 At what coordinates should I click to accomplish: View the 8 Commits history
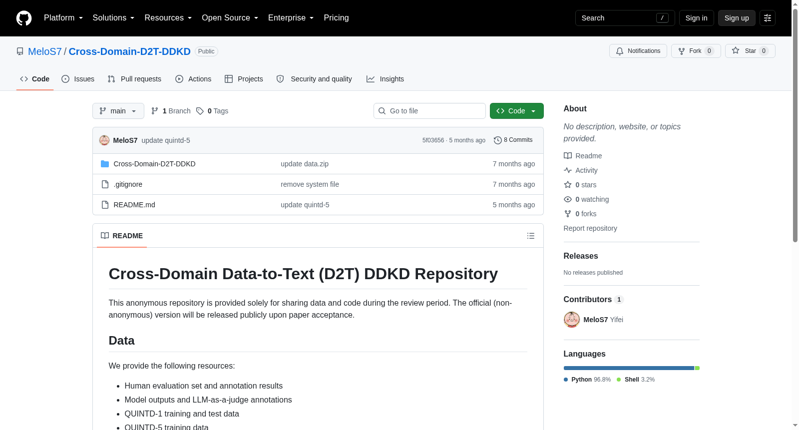pos(513,140)
